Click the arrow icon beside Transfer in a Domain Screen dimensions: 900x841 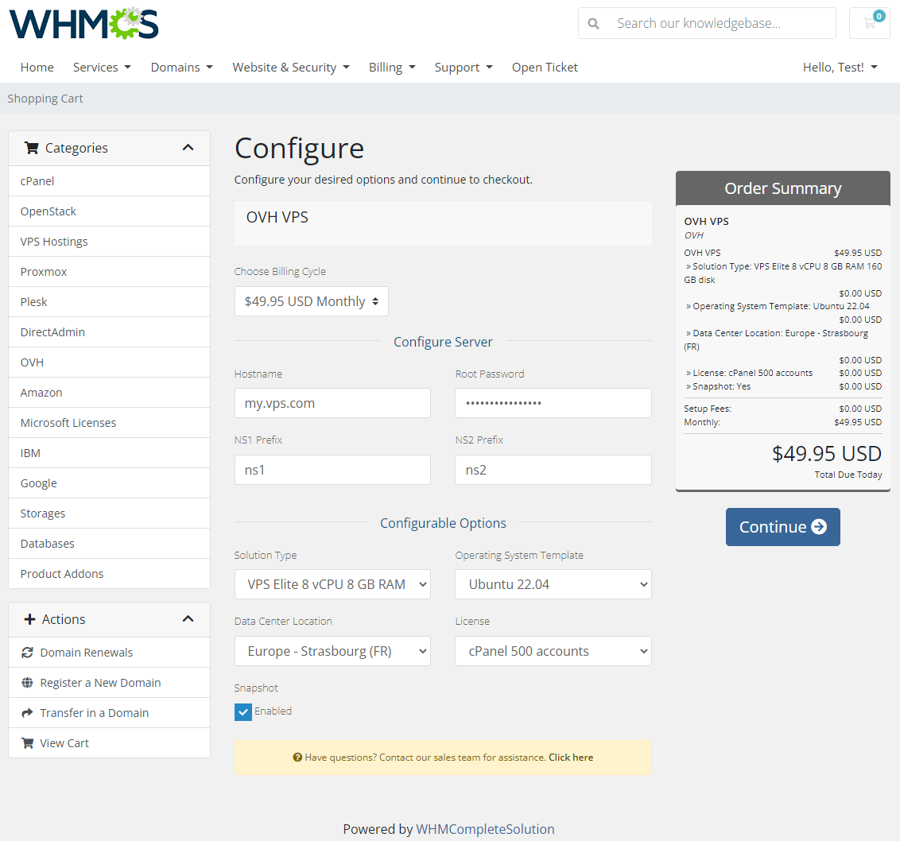tap(26, 712)
